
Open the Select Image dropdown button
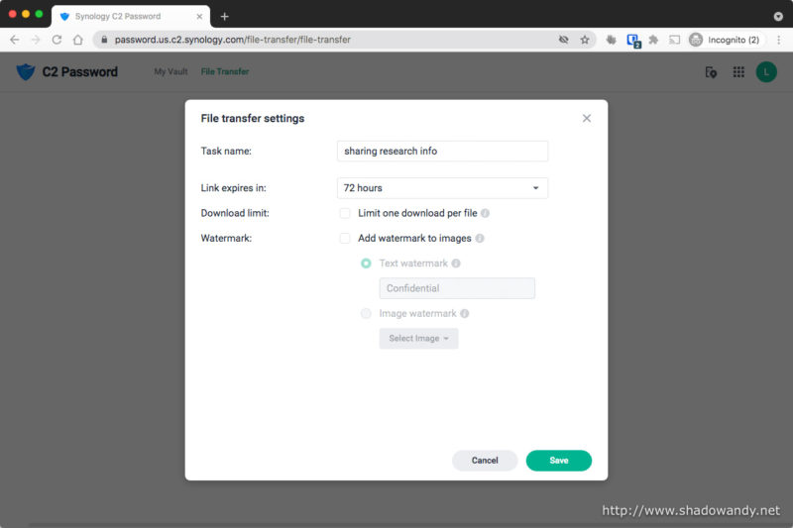tap(418, 339)
